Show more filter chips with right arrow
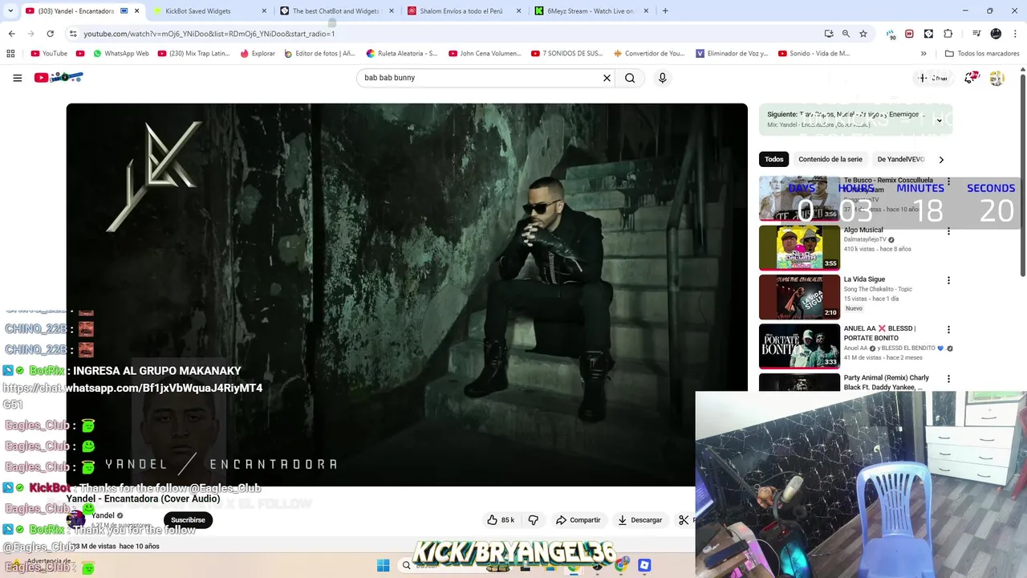The height and width of the screenshot is (578, 1027). click(x=941, y=159)
